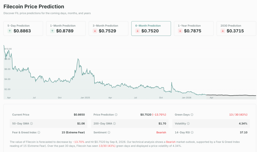The width and height of the screenshot is (257, 152).
Task: Switch to the 3-Month Prediction card
Action: [x=108, y=28]
